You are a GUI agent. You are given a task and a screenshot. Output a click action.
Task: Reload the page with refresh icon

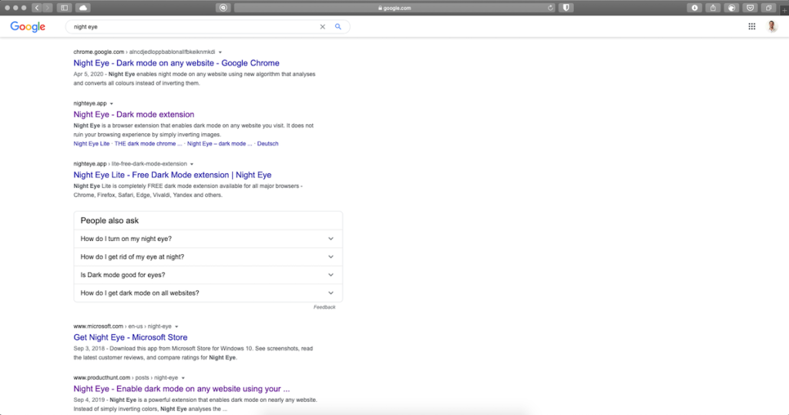(550, 8)
